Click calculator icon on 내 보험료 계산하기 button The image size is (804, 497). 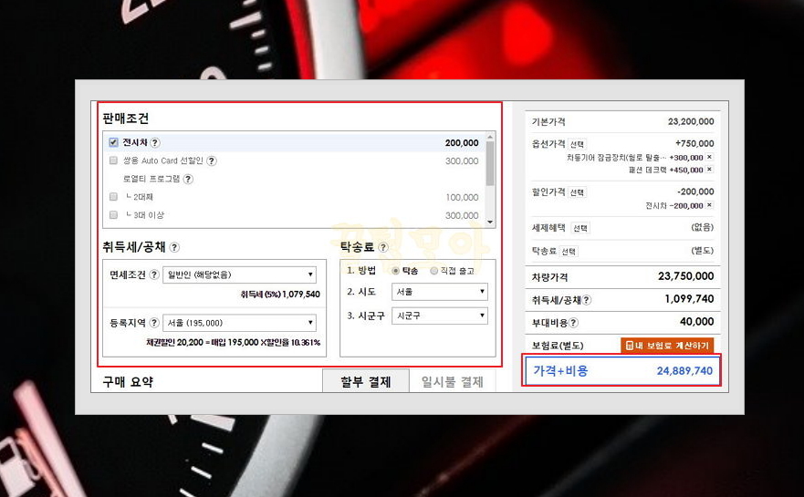pyautogui.click(x=630, y=346)
